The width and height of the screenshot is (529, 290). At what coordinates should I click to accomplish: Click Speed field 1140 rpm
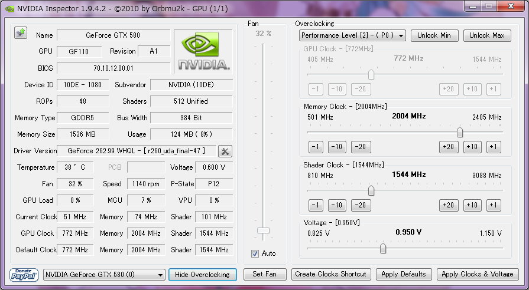click(146, 184)
